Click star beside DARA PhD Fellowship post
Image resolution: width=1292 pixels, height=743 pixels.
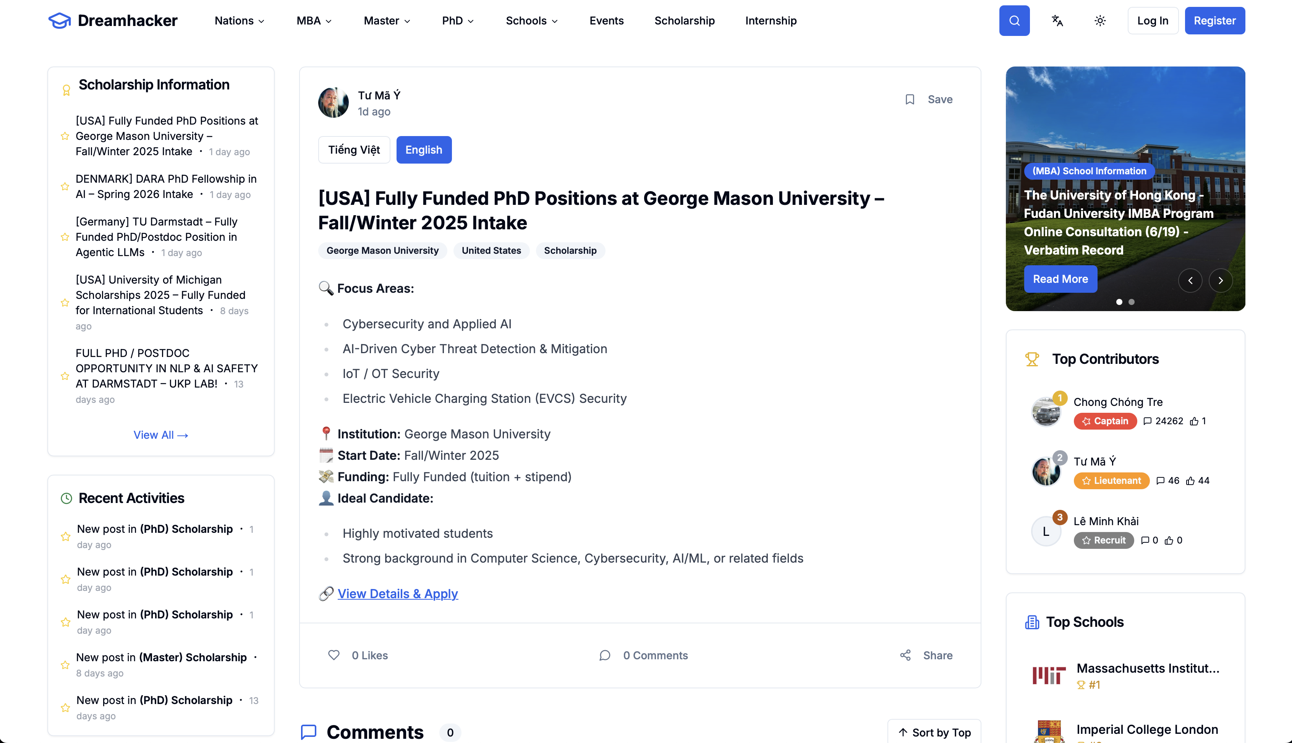click(65, 187)
